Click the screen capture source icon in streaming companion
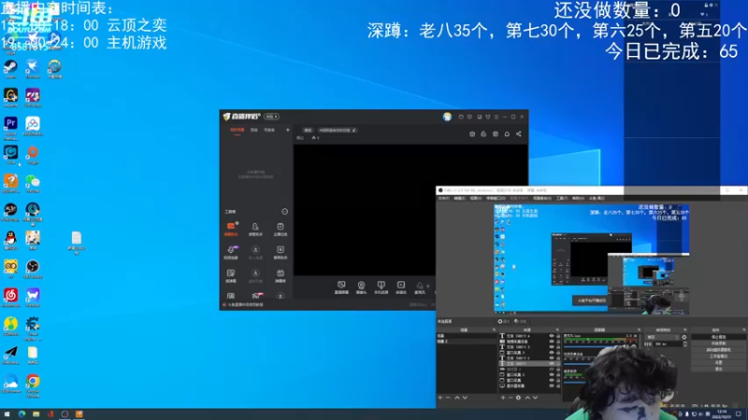The image size is (748, 420). (341, 285)
